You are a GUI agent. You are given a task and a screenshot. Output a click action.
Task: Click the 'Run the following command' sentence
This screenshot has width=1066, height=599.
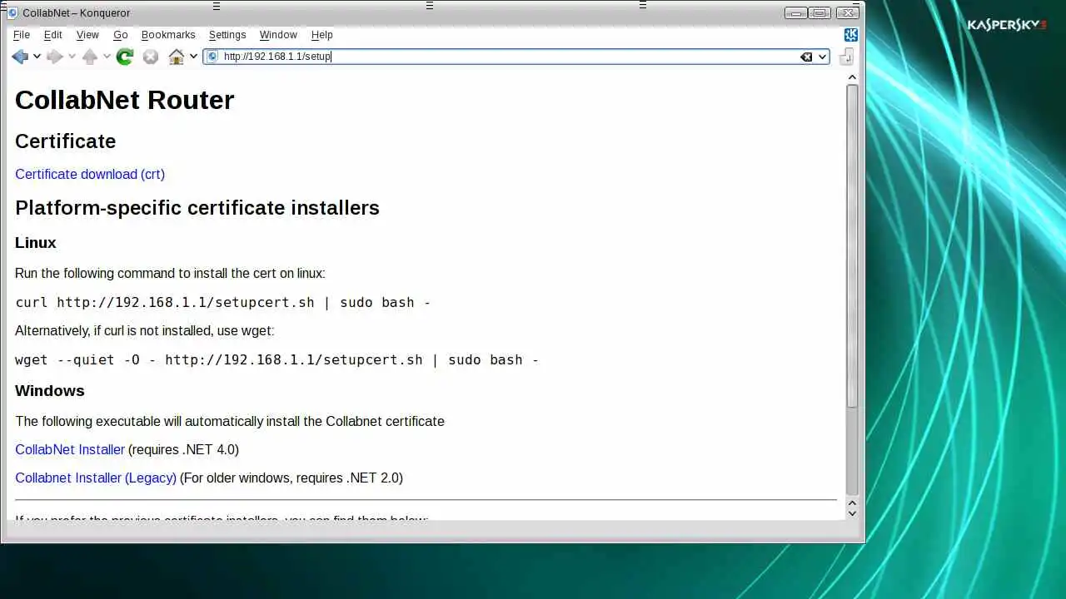170,273
